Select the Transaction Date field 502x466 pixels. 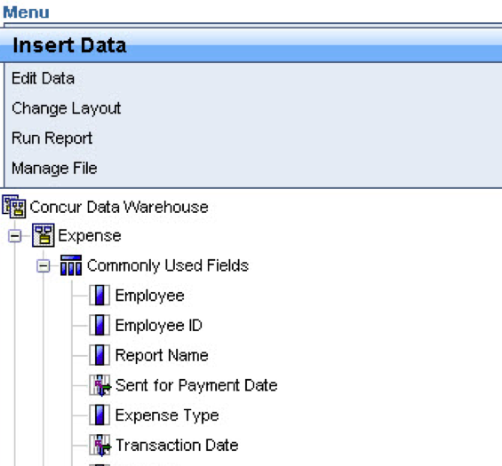(x=177, y=446)
